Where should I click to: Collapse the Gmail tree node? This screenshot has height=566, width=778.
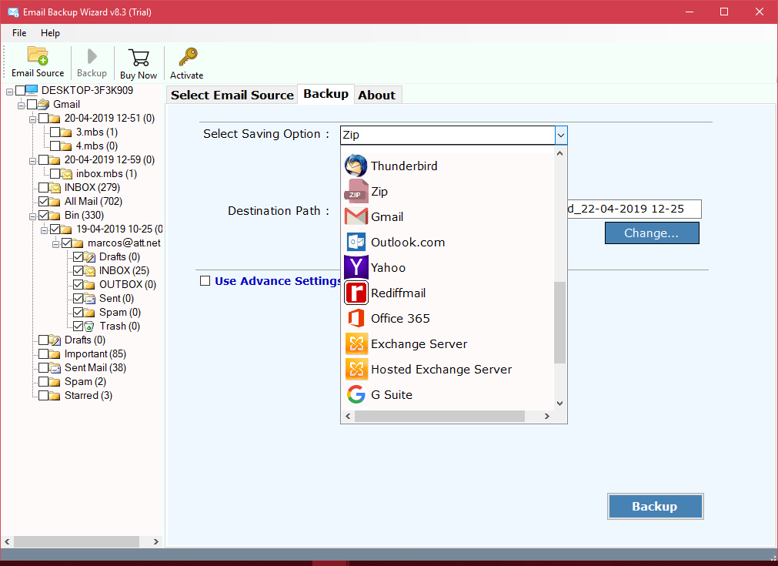point(21,105)
